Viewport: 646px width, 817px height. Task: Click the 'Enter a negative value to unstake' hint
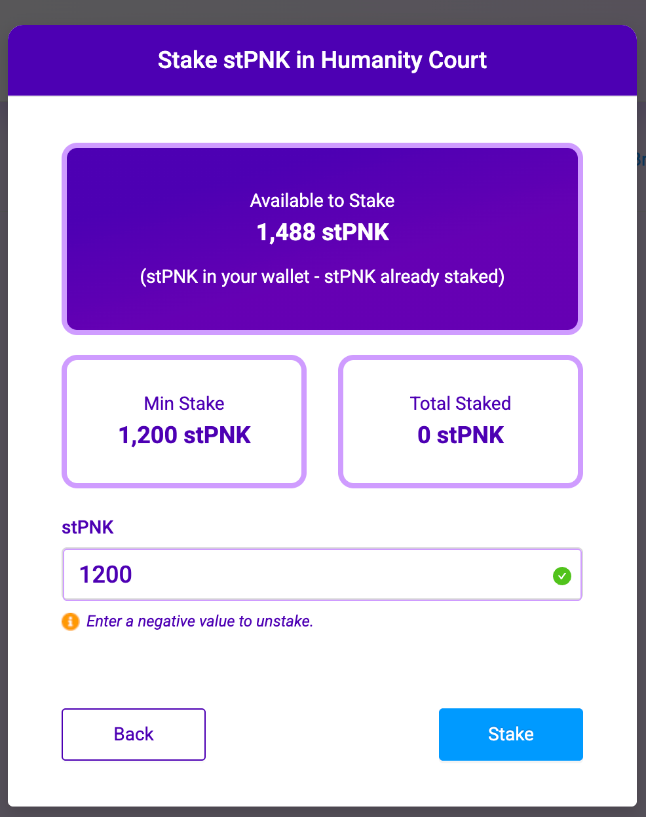(x=199, y=621)
